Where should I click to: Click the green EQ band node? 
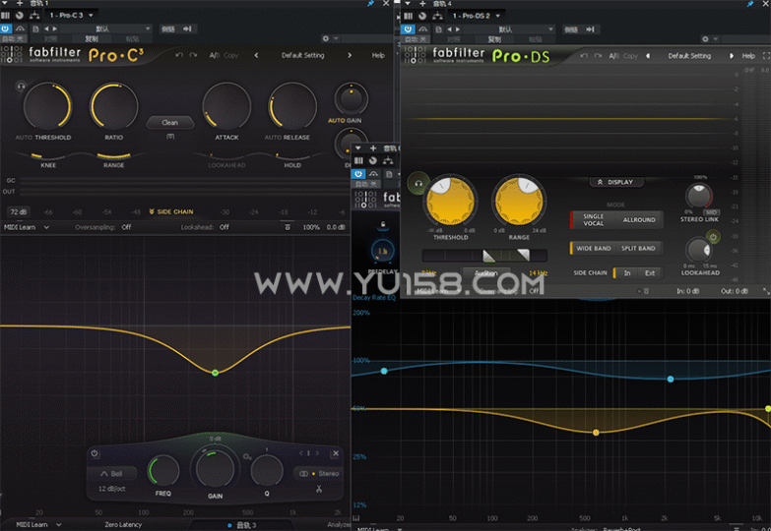click(215, 373)
